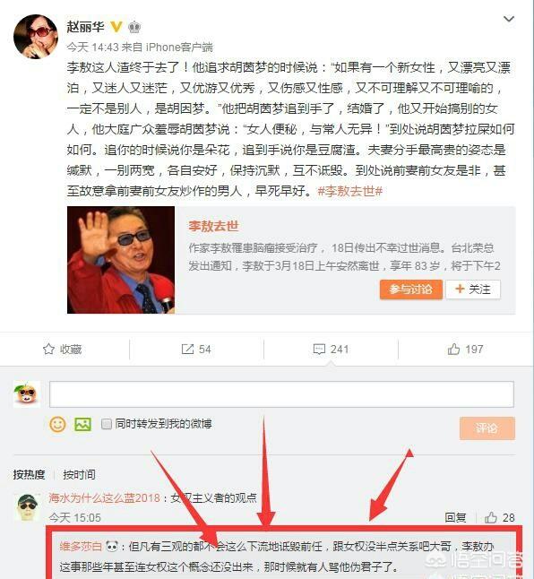Click the 收藏 star icon
The image size is (534, 579).
pyautogui.click(x=48, y=349)
